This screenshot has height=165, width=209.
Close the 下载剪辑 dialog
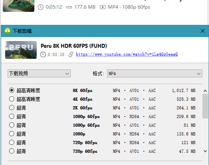203,31
